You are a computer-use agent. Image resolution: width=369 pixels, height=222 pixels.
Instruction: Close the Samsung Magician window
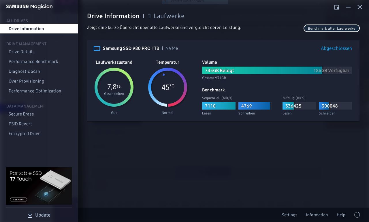pos(360,7)
